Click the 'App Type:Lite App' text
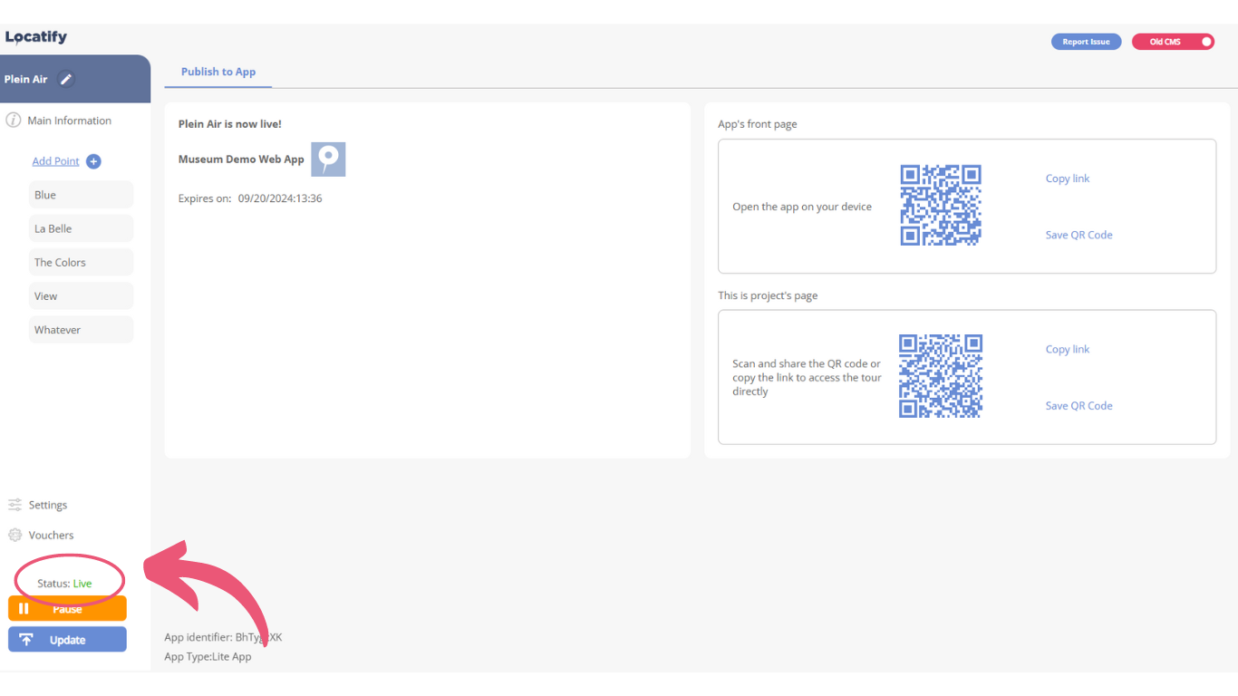Image resolution: width=1238 pixels, height=696 pixels. (x=208, y=656)
